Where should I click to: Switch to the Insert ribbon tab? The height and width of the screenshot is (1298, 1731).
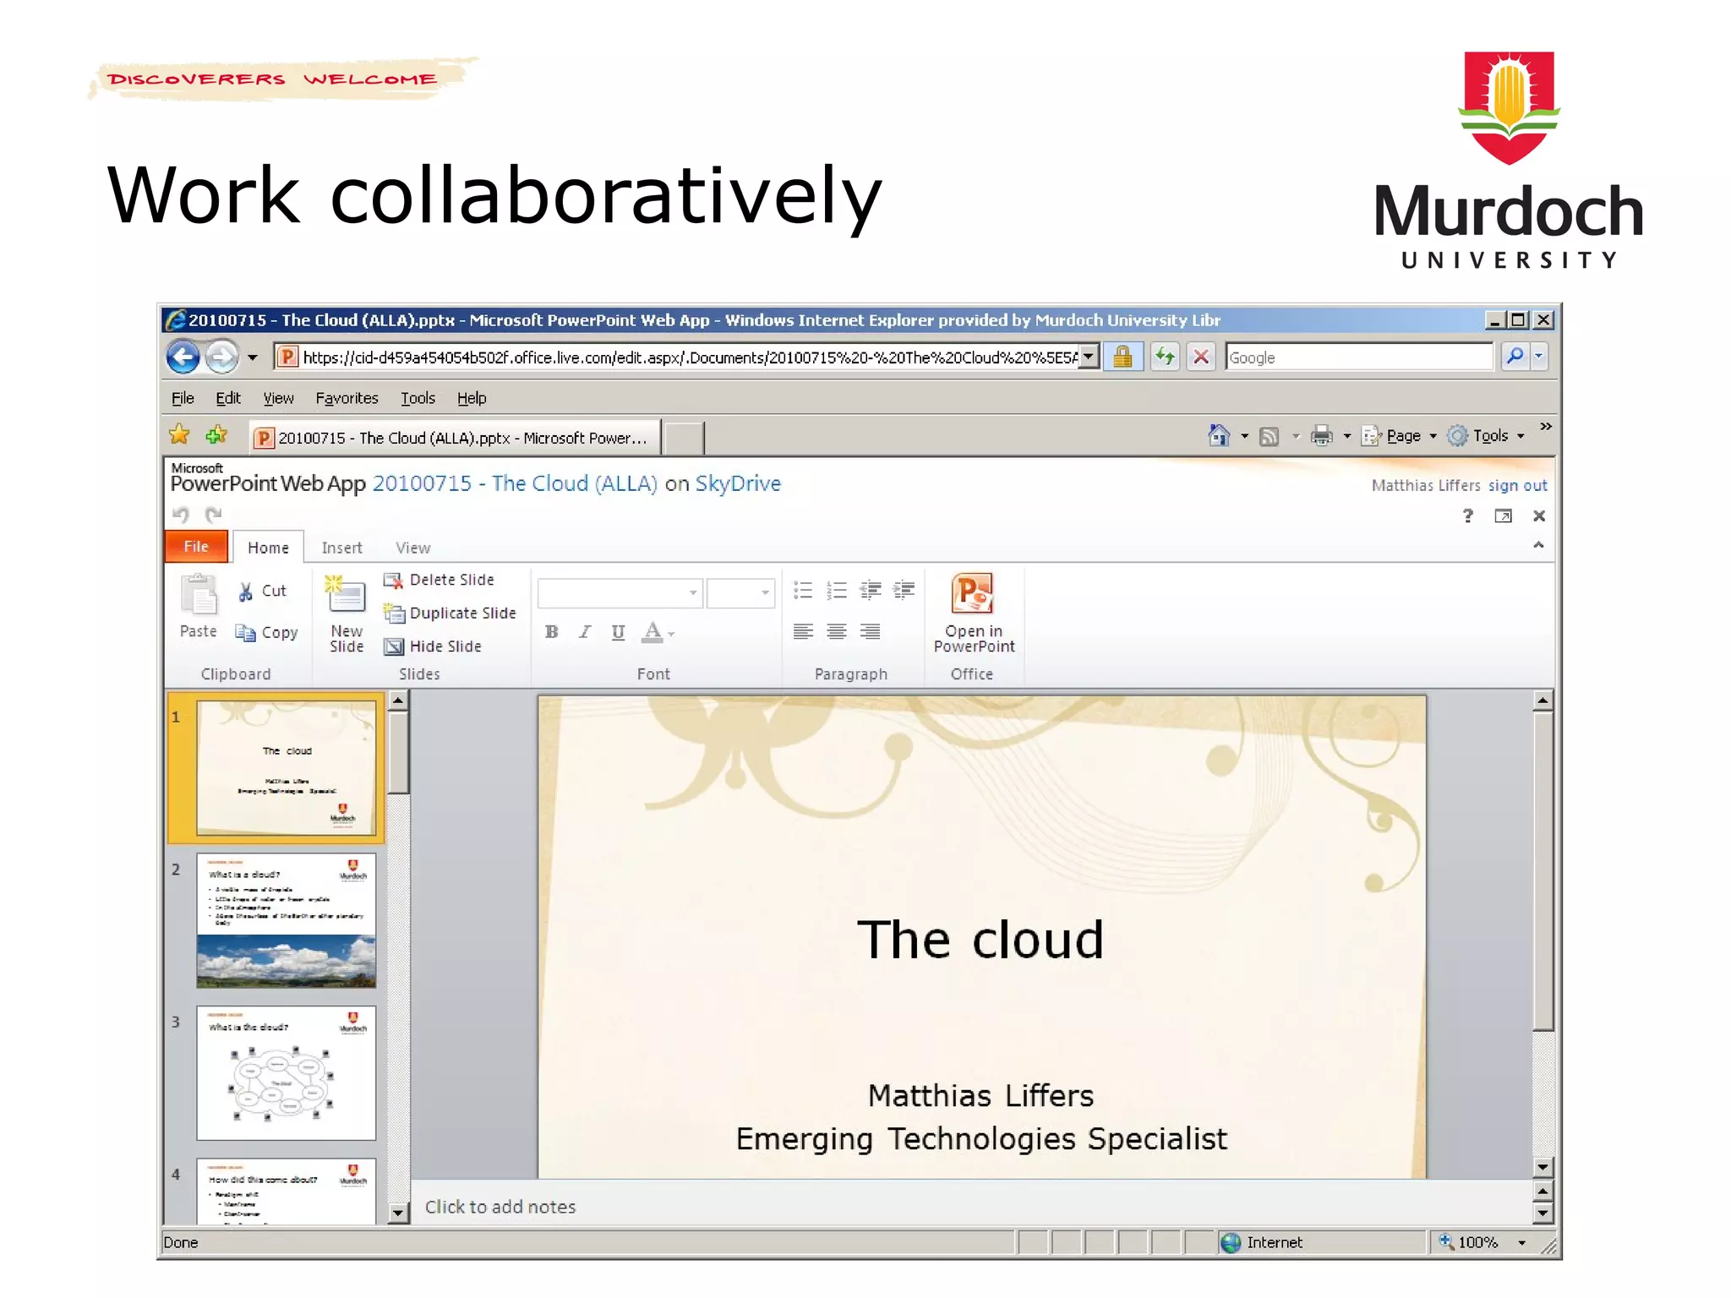coord(341,548)
